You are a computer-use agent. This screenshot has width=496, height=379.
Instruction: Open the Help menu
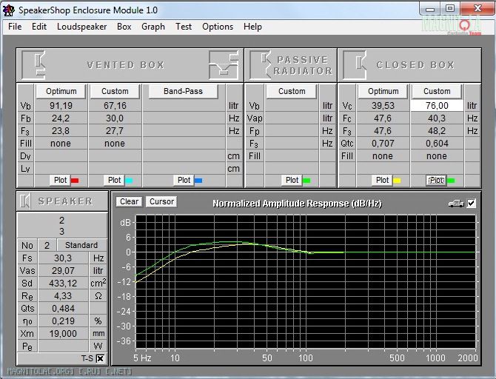(252, 27)
